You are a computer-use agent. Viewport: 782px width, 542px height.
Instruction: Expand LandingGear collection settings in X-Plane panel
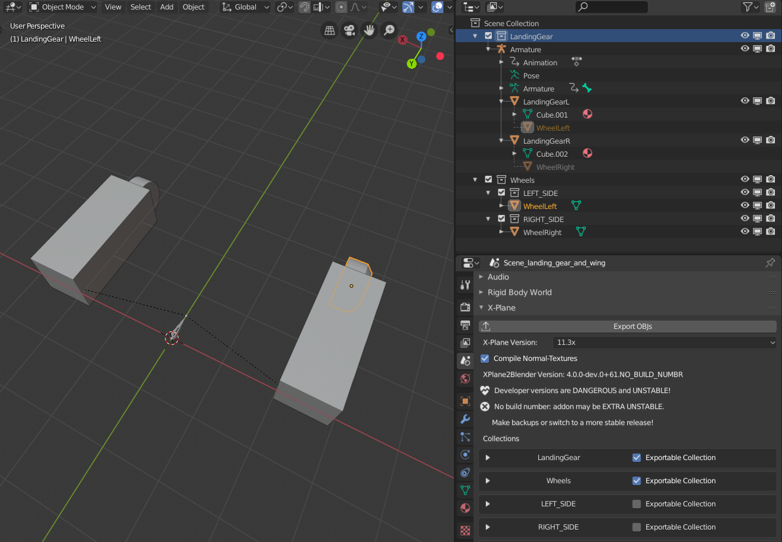click(488, 458)
